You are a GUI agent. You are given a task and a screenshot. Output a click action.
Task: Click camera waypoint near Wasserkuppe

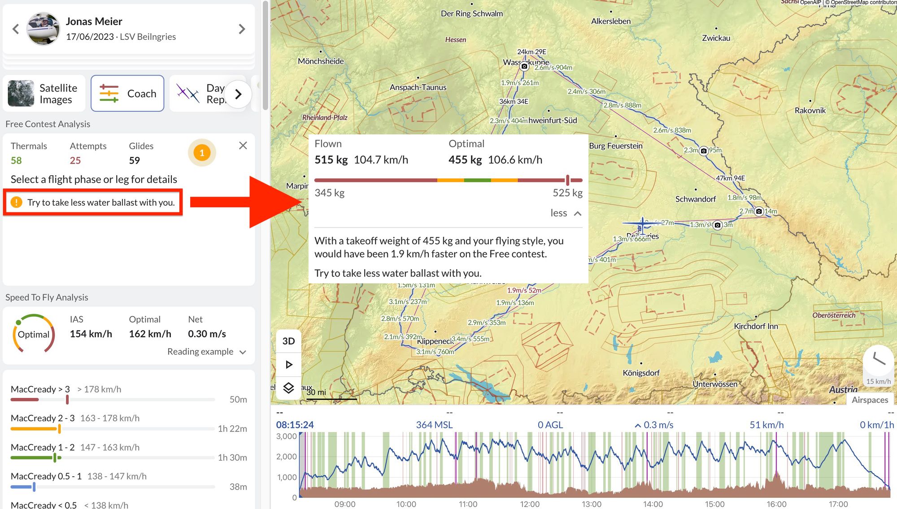coord(524,66)
